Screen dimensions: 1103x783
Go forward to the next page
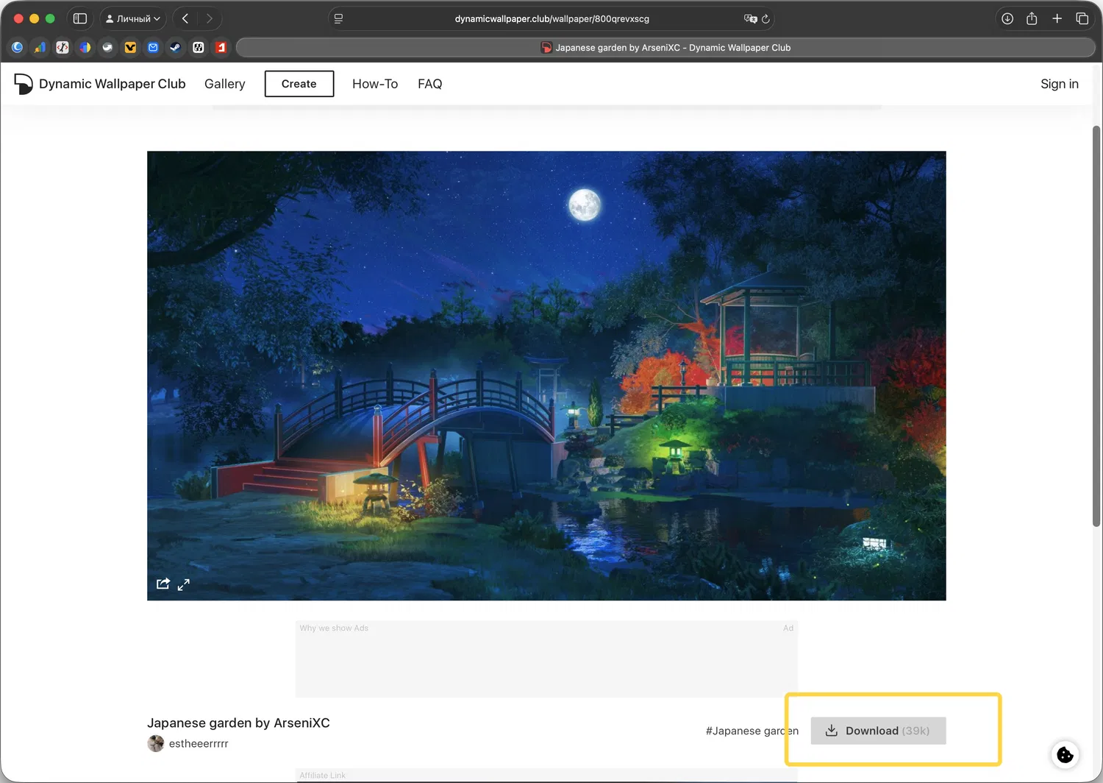[210, 18]
